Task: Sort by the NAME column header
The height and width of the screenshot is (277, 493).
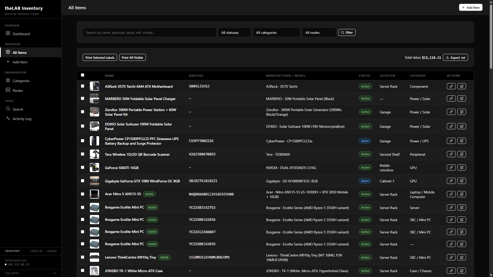Action: click(x=109, y=76)
